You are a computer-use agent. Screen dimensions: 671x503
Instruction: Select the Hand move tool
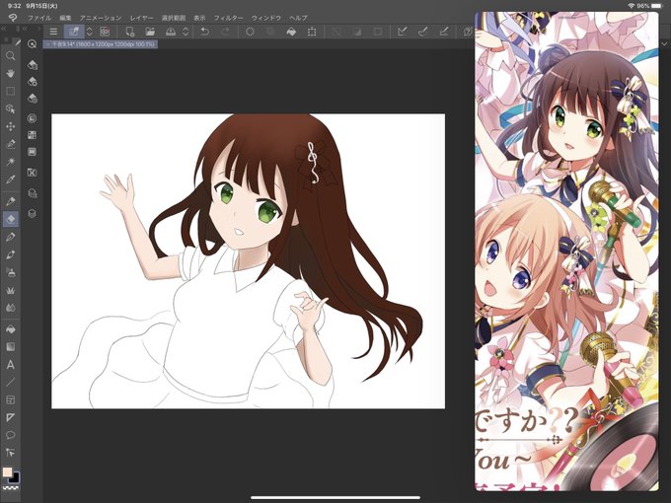pyautogui.click(x=10, y=74)
